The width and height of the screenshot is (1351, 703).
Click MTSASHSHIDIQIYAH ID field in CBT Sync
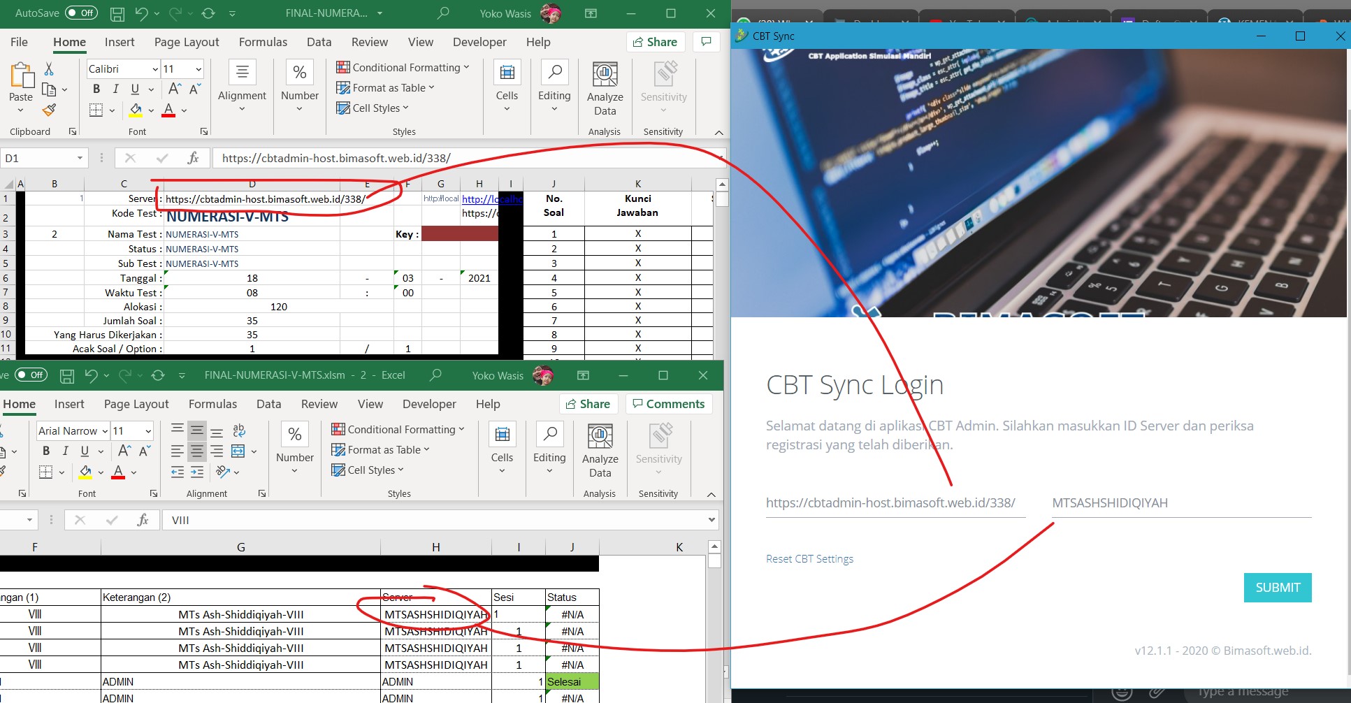(x=1182, y=503)
